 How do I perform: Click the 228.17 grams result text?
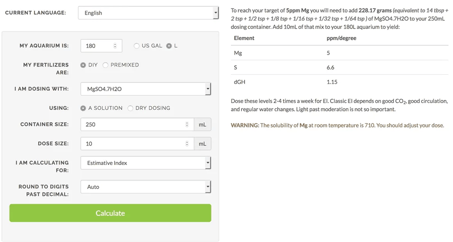click(375, 10)
